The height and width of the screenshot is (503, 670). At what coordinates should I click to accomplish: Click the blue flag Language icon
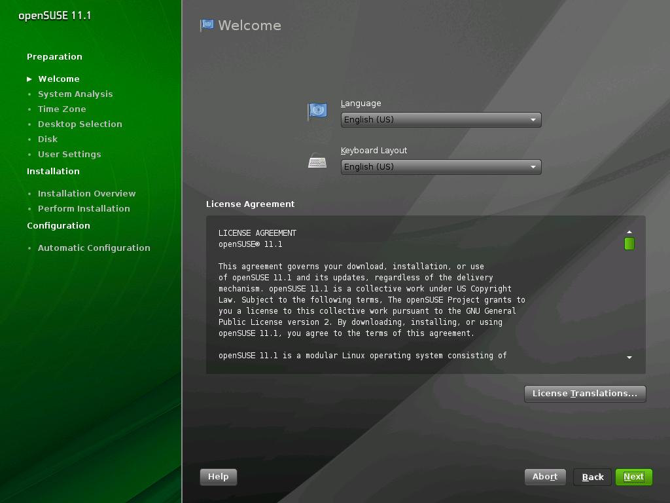tap(317, 111)
